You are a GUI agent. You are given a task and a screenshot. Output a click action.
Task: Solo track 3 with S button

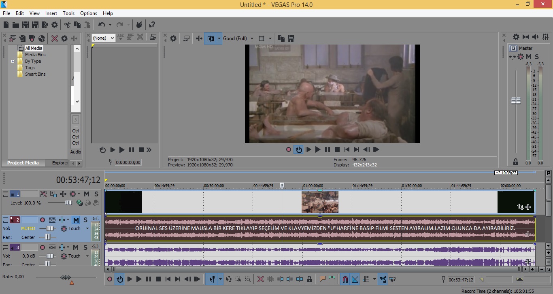(x=85, y=247)
